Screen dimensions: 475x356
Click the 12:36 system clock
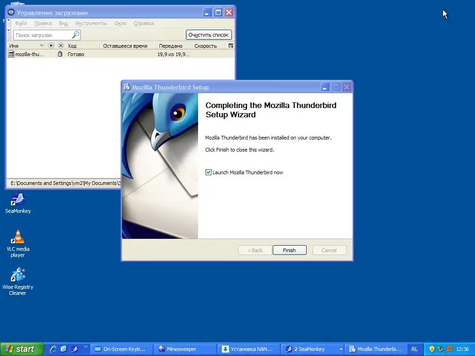tap(462, 349)
